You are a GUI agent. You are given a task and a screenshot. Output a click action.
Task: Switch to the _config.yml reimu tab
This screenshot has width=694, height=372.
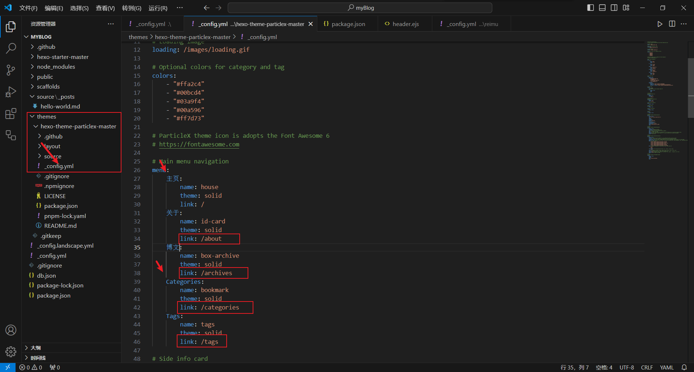[472, 24]
